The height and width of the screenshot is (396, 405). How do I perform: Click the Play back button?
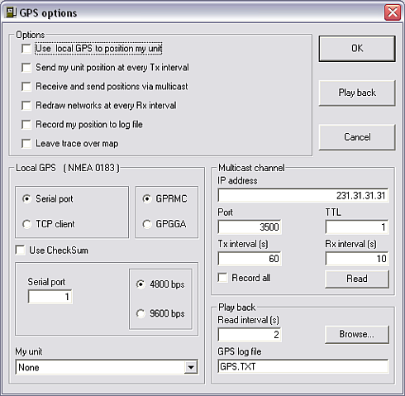pyautogui.click(x=357, y=93)
